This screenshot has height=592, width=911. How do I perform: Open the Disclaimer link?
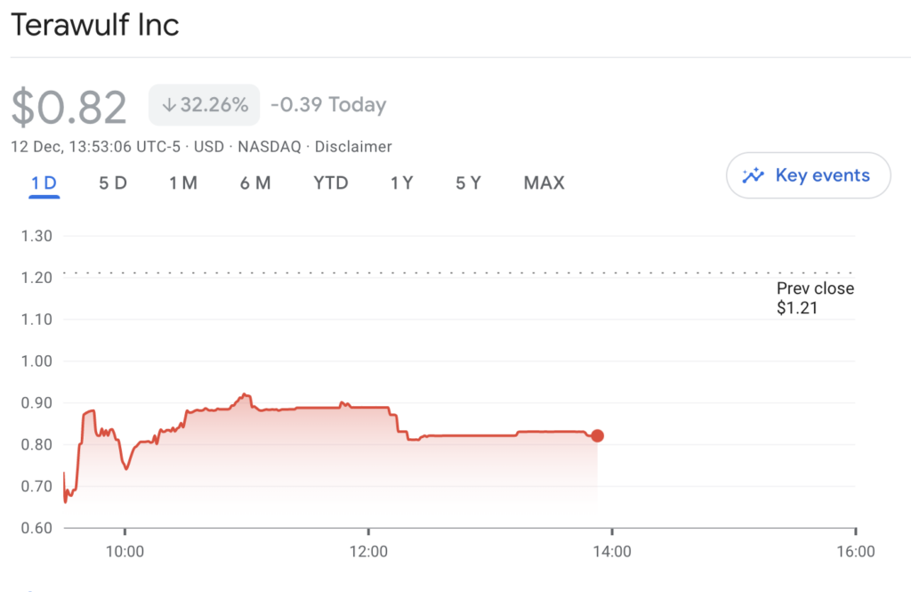(x=353, y=147)
